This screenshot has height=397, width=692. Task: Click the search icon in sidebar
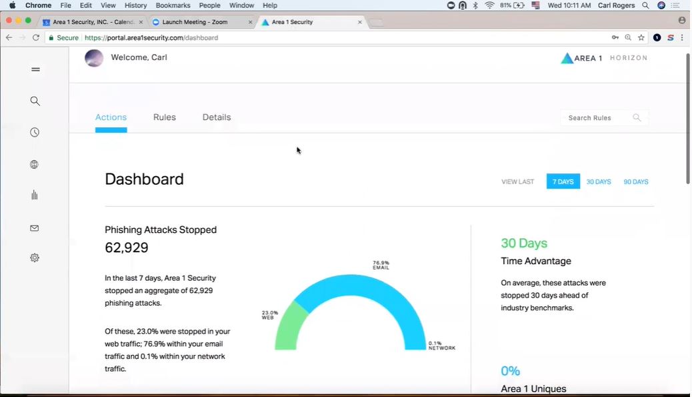(35, 101)
